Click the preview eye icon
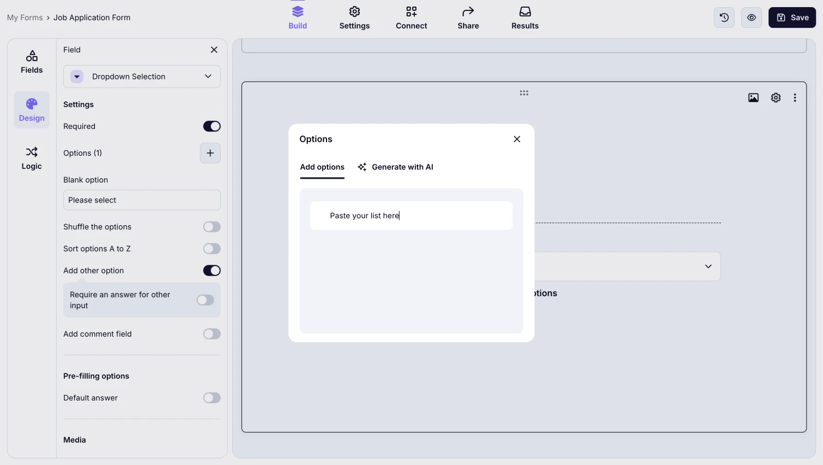The image size is (823, 465). [x=751, y=18]
